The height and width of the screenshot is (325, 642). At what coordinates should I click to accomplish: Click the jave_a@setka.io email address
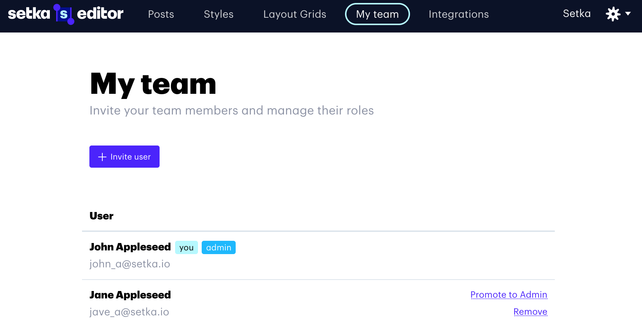(129, 312)
